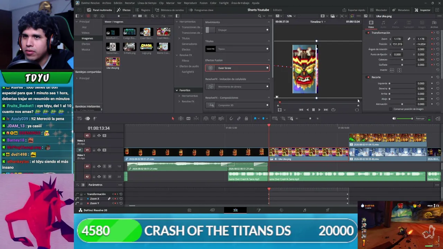Adjust the Ángulo de rotación slider
Viewport: 443px width, 249px height.
[x=402, y=49]
